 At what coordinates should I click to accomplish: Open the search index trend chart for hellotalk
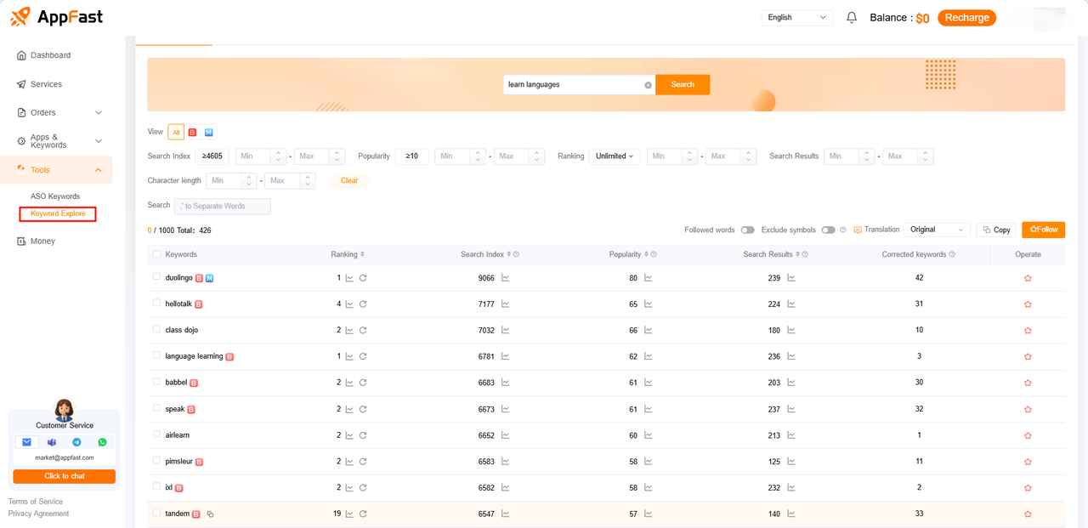(505, 304)
